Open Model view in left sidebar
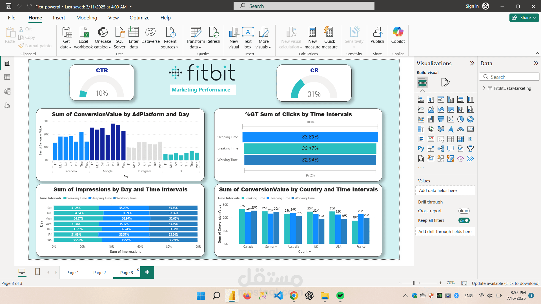Image resolution: width=541 pixels, height=304 pixels. coord(7,91)
